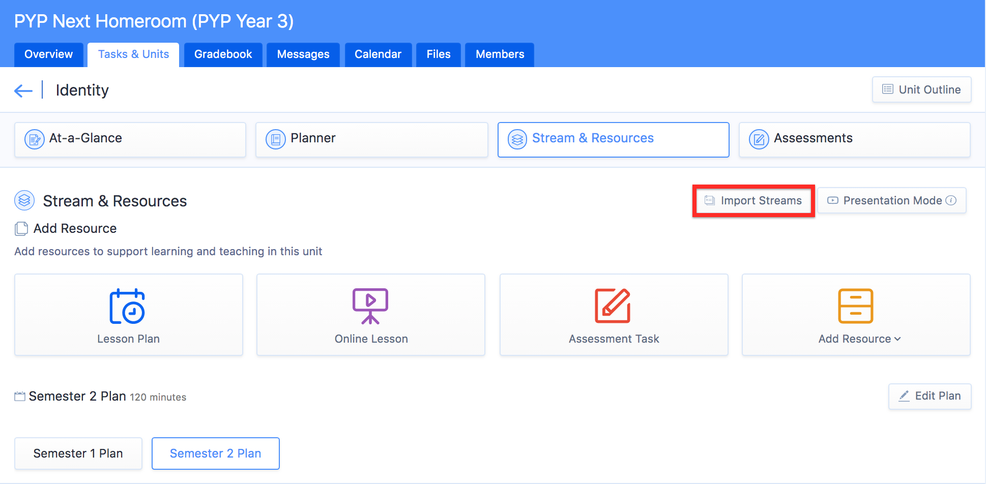The image size is (986, 484).
Task: Click the Presentation Mode info icon
Action: click(951, 200)
